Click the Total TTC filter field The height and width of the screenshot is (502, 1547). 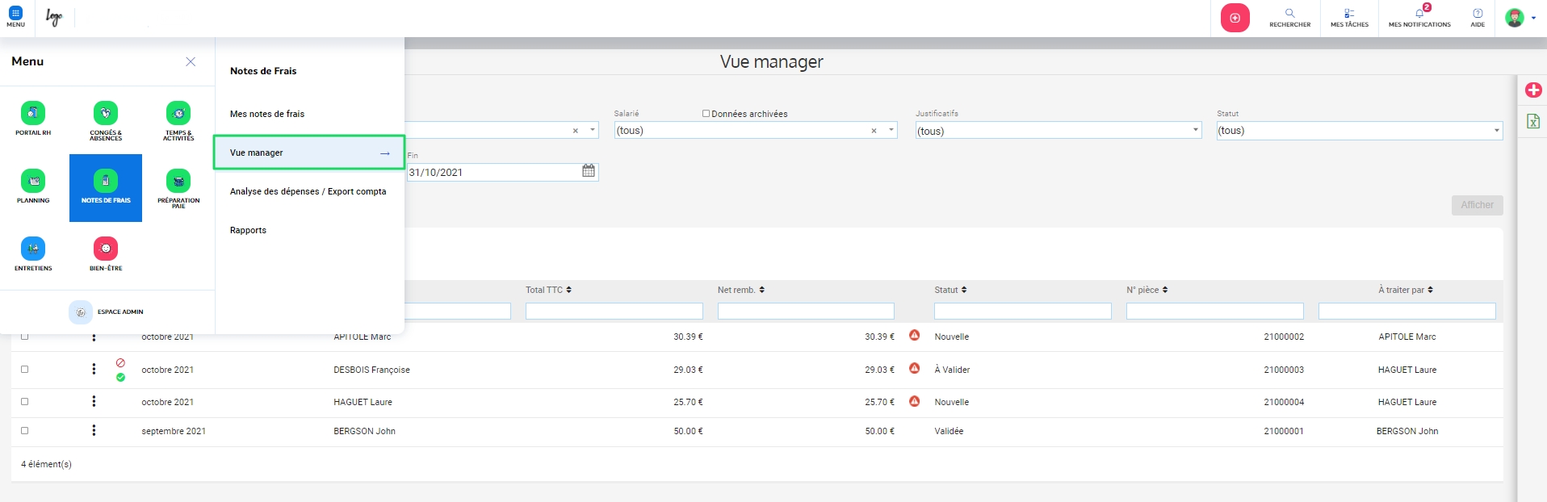pos(614,312)
